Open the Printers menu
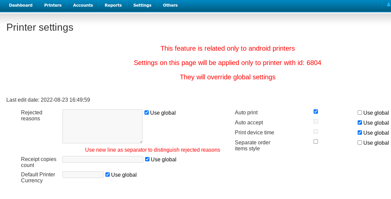391x199 pixels. tap(53, 5)
